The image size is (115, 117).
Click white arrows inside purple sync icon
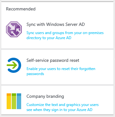(x=14, y=29)
